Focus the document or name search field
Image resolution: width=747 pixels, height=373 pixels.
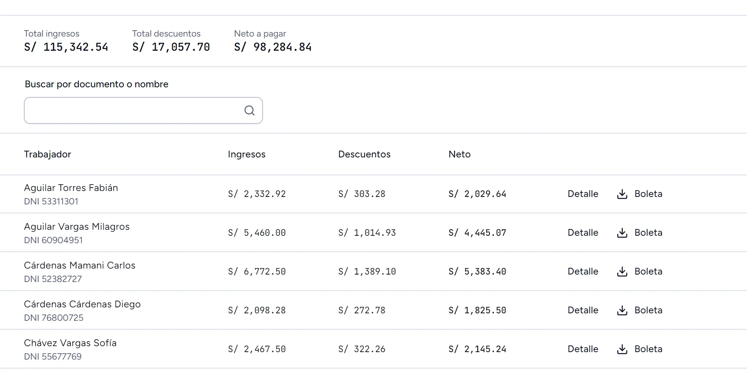pos(143,110)
